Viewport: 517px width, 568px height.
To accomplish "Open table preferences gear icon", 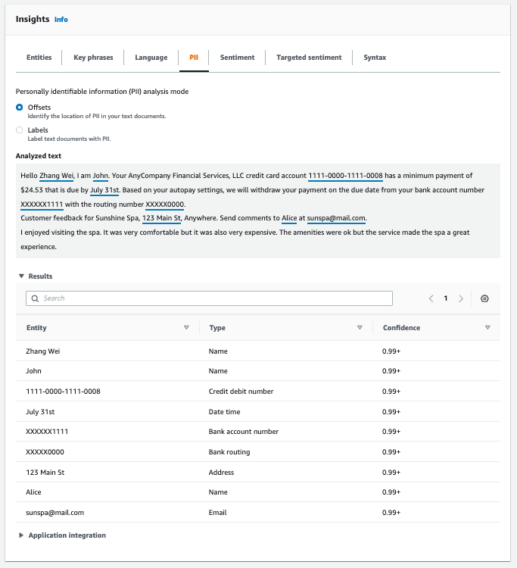I will pyautogui.click(x=484, y=298).
